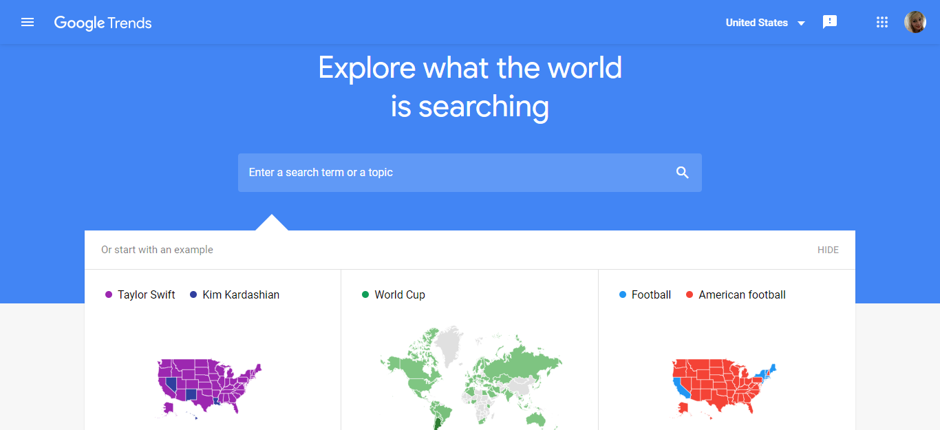Click the purple Taylor Swift color dot

(109, 295)
